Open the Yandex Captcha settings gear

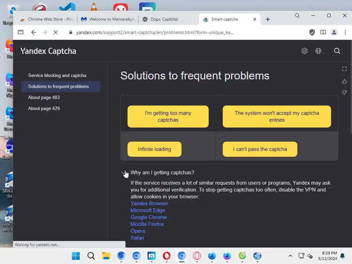coord(305,51)
